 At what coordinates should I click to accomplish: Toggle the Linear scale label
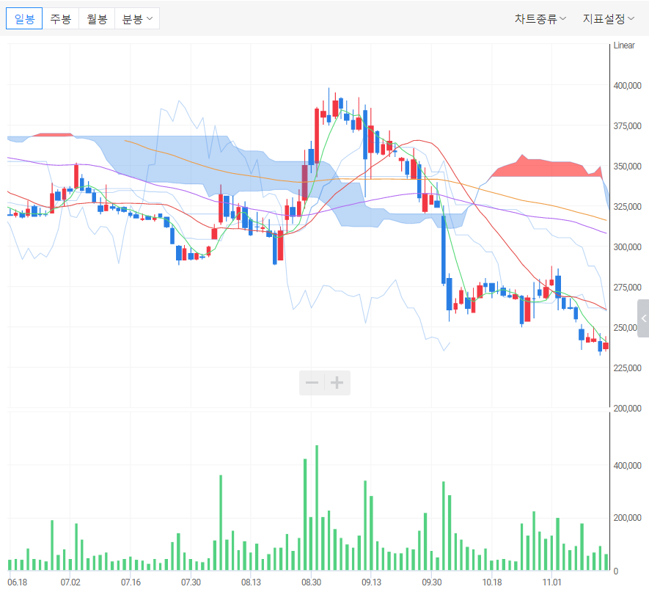coord(624,45)
